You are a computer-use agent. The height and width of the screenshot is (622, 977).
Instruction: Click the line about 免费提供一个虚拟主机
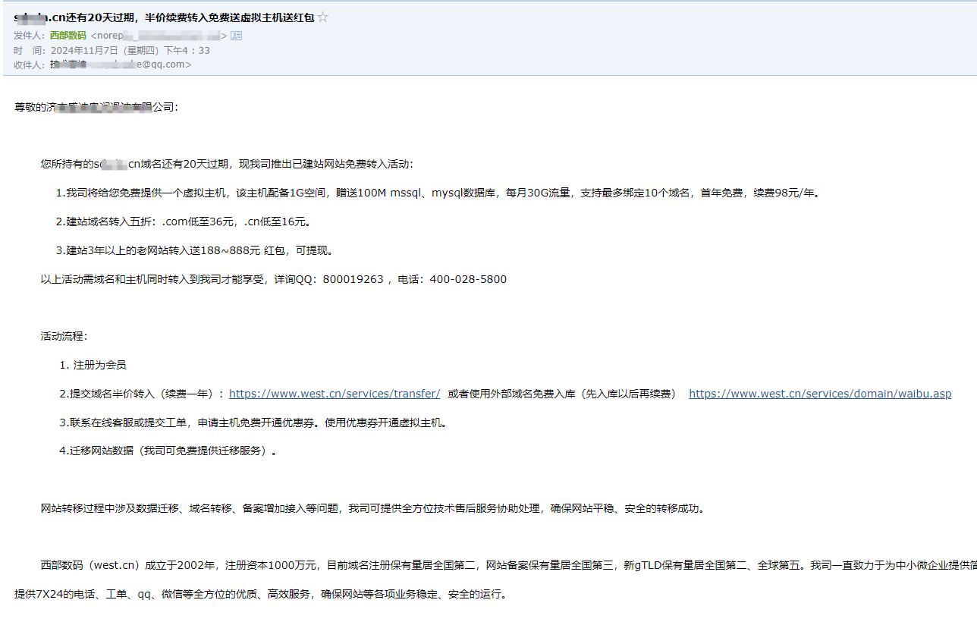click(x=439, y=193)
